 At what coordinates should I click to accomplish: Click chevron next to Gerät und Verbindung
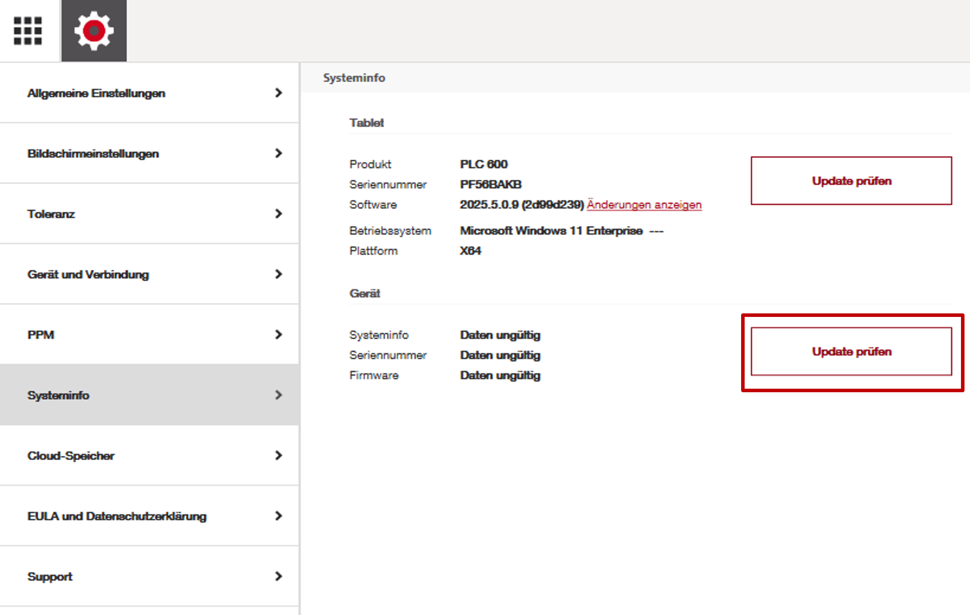(x=278, y=275)
